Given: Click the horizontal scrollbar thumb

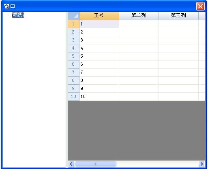Looking at the screenshot, I should pos(96,164).
